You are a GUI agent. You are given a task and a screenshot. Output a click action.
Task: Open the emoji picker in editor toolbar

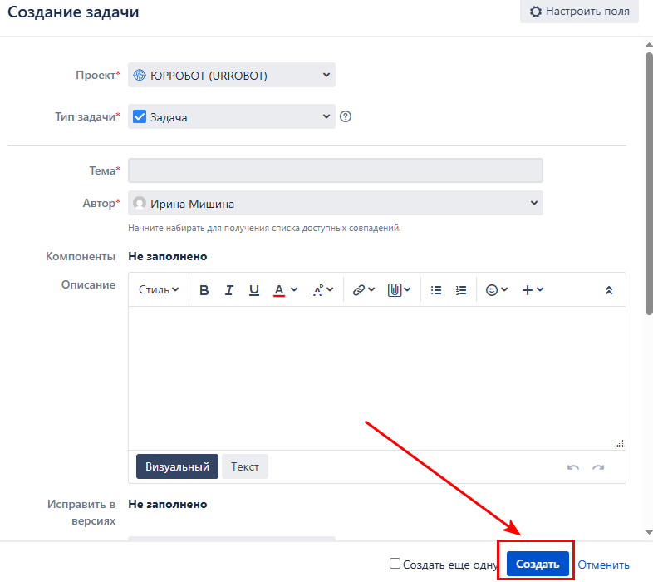point(496,290)
